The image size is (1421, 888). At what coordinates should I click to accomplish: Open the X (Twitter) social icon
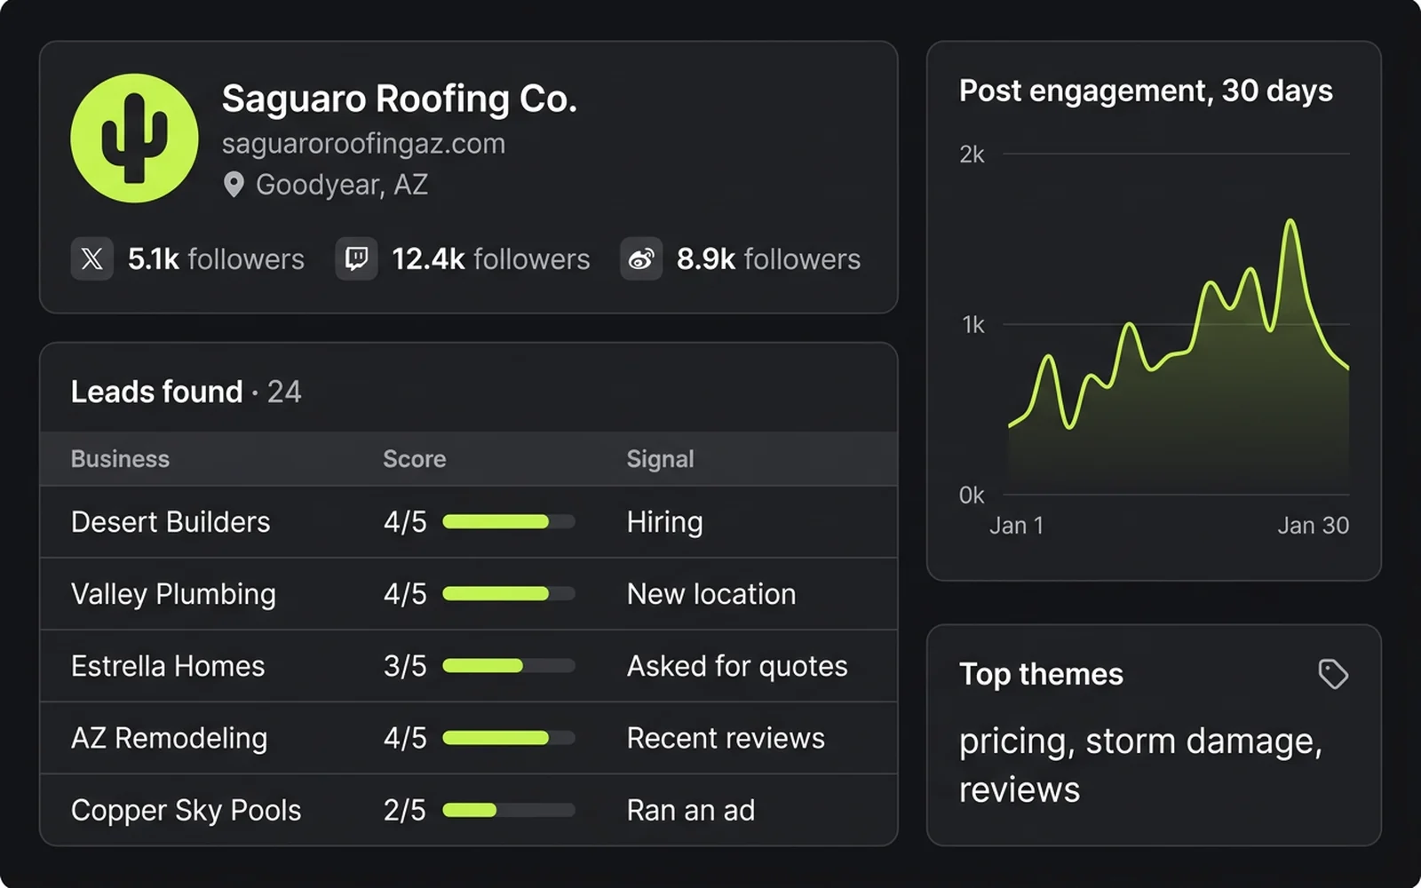click(92, 258)
